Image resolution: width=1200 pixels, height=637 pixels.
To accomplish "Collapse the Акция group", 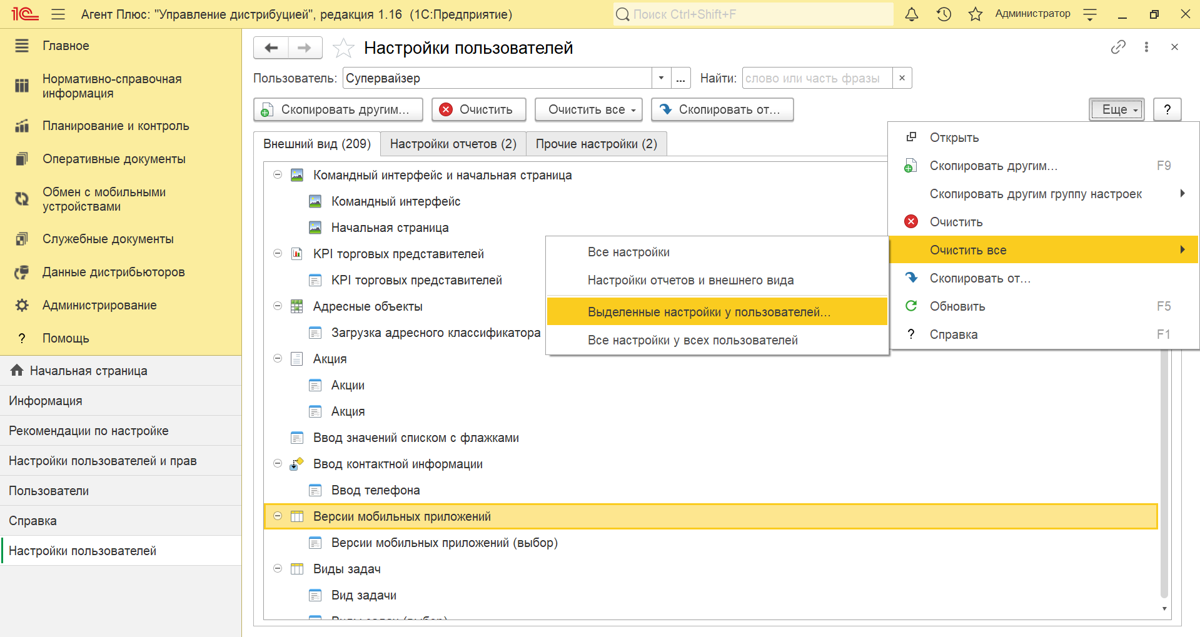I will (278, 359).
